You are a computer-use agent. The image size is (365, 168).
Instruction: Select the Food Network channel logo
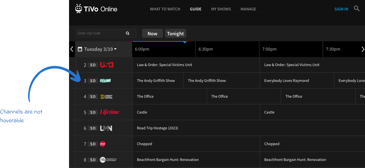point(103,144)
